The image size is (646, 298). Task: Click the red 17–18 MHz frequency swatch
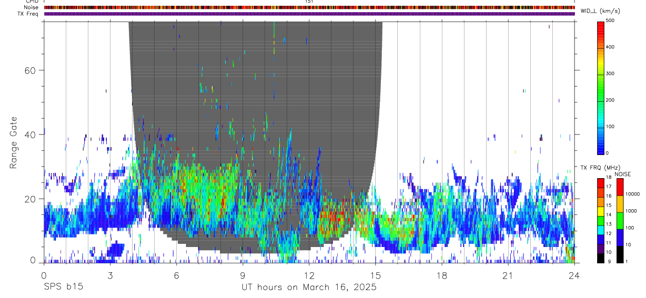click(600, 183)
